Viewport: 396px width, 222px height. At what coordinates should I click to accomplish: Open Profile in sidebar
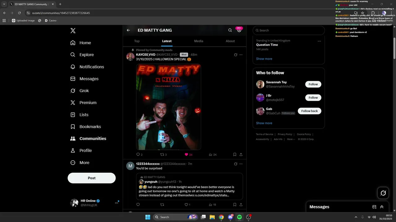(81, 150)
